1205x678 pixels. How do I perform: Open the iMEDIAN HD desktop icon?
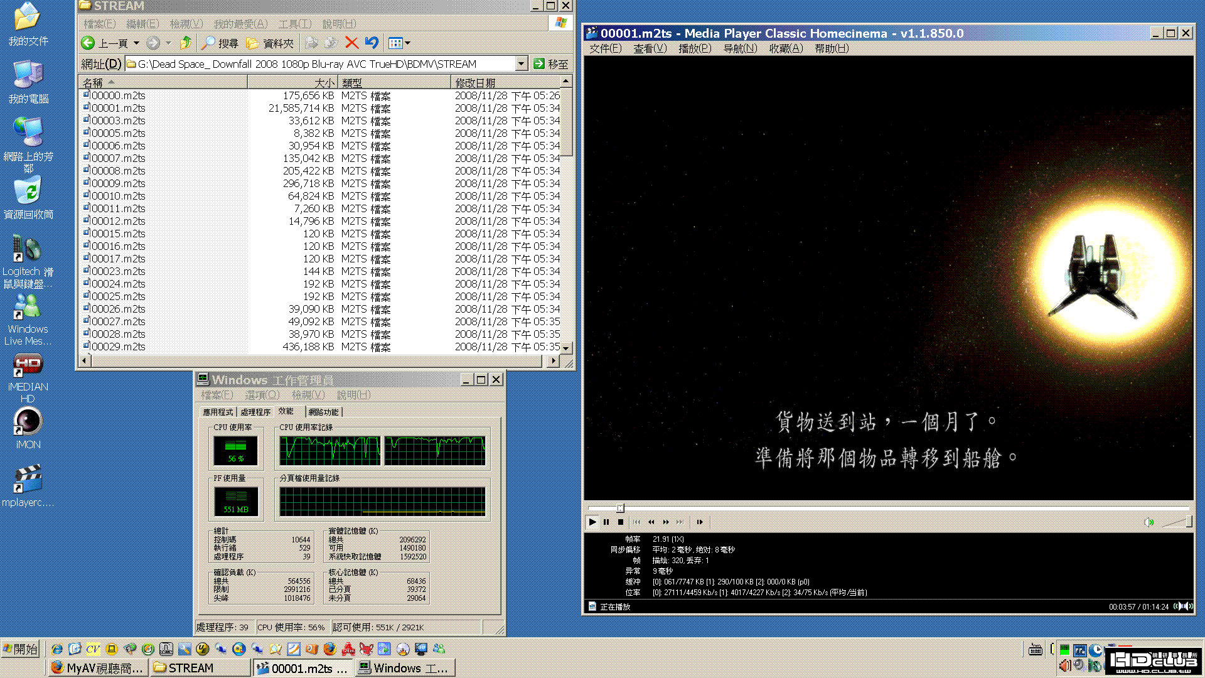click(28, 377)
